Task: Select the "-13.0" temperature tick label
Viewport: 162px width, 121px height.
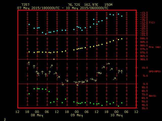Action: 144,13
